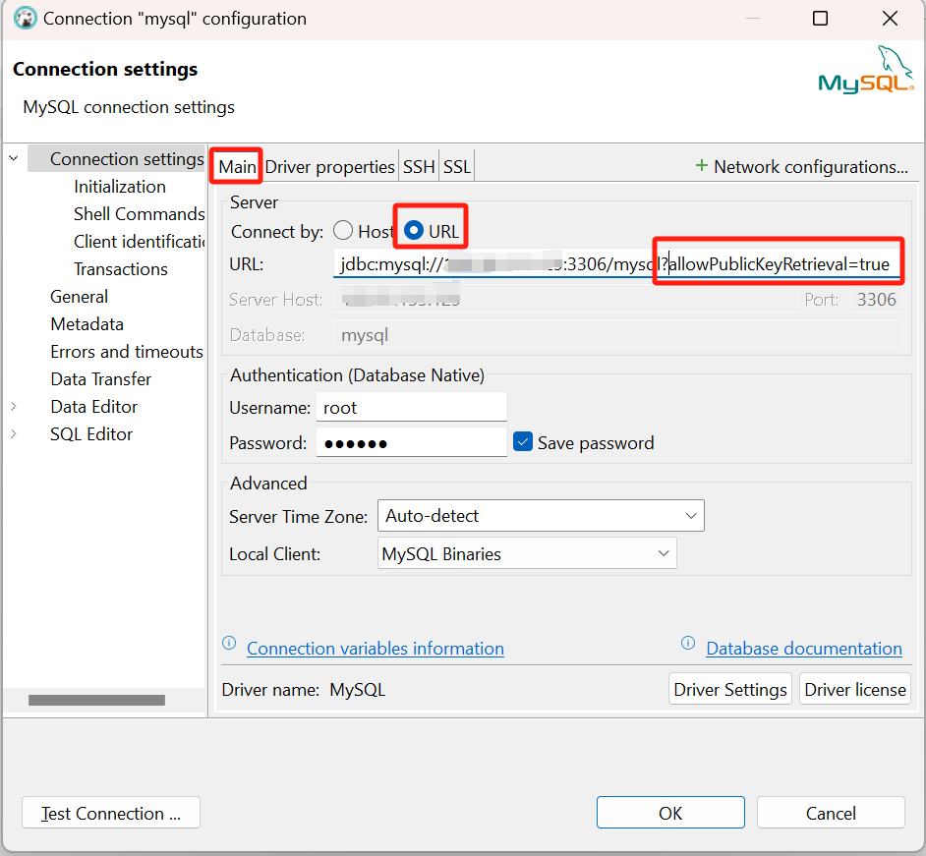This screenshot has height=856, width=926.
Task: Select Metadata in the tree
Action: click(87, 324)
